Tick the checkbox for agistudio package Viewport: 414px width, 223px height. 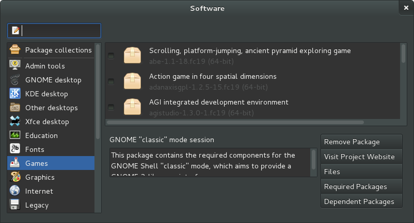[111, 107]
